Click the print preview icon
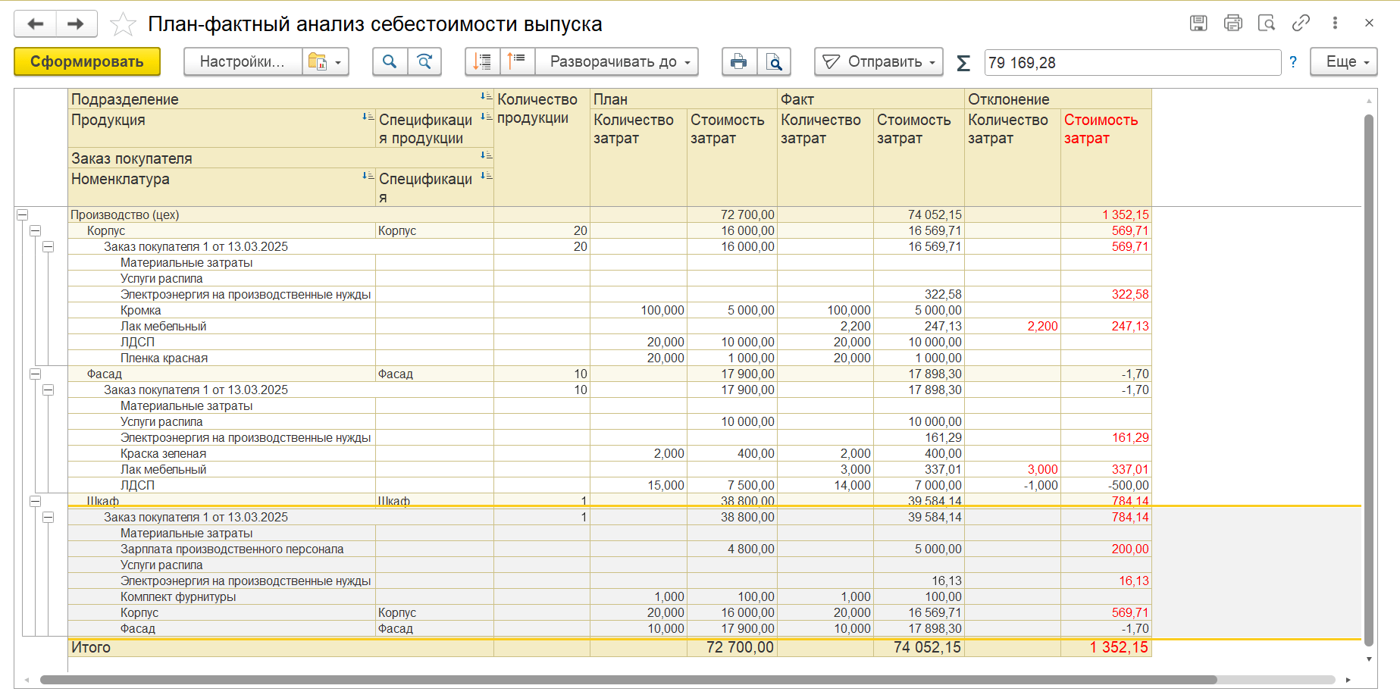1400x698 pixels. [774, 62]
